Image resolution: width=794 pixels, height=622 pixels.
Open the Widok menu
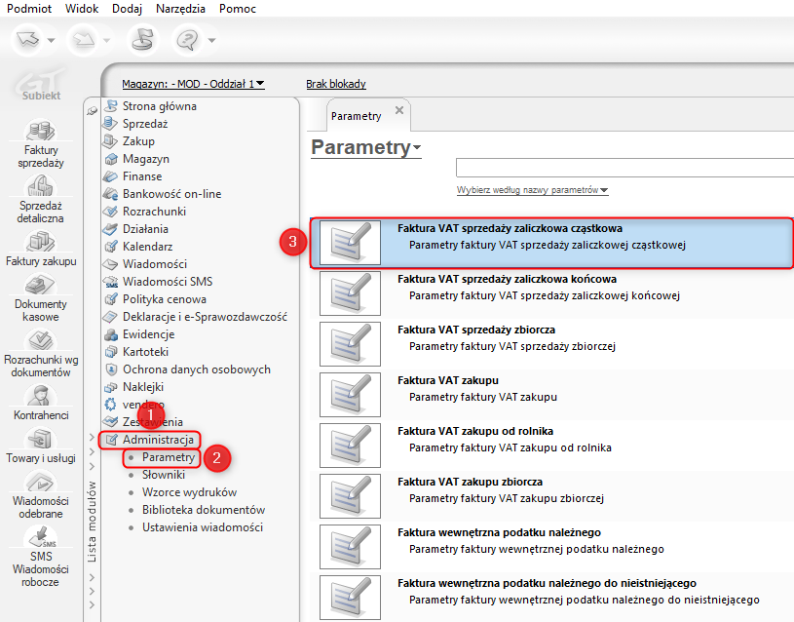82,9
